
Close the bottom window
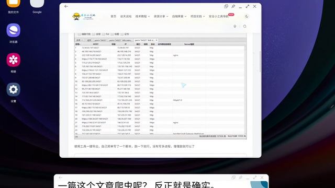pyautogui.click(x=262, y=178)
